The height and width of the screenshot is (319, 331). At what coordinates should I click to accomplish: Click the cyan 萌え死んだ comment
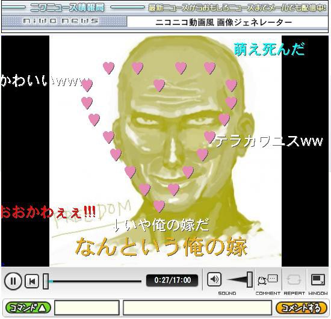(270, 49)
